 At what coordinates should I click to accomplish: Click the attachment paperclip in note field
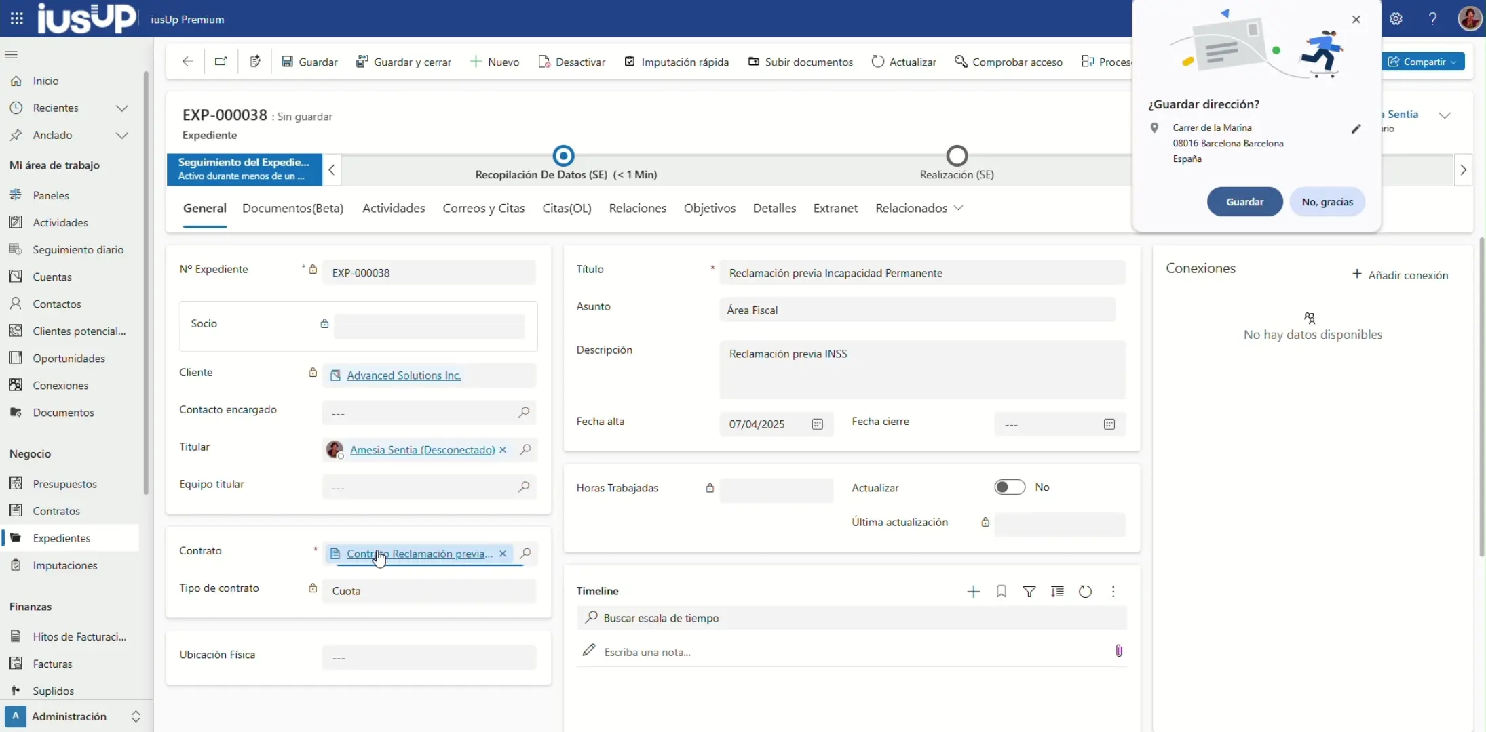[1118, 651]
